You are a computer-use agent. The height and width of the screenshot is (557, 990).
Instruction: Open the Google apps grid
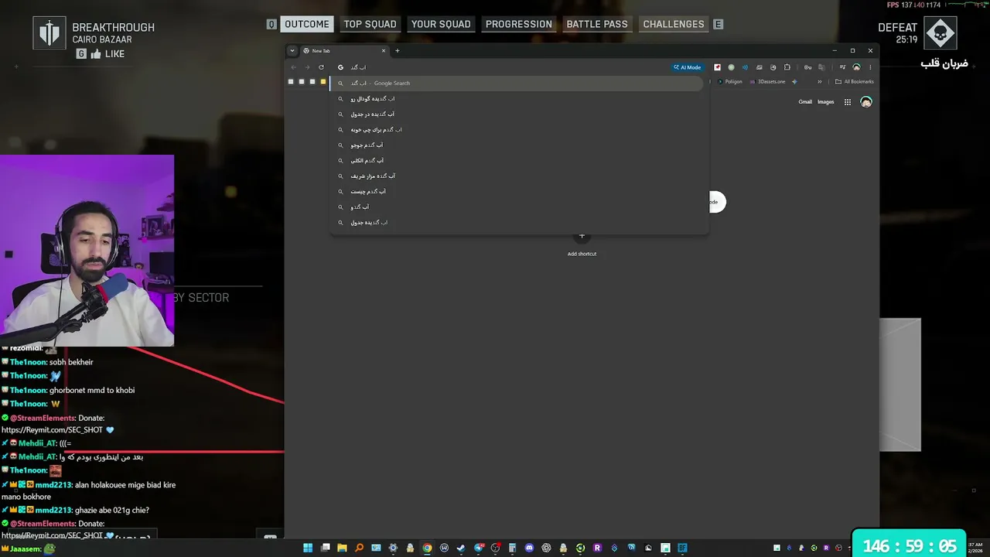848,102
